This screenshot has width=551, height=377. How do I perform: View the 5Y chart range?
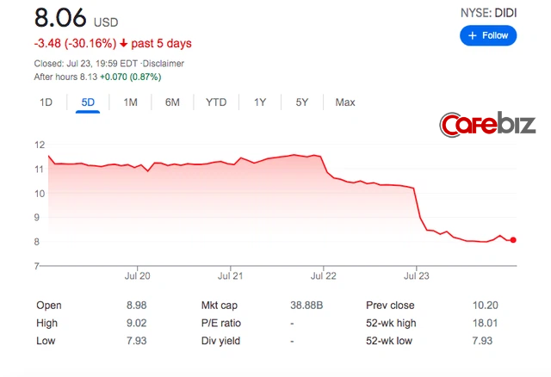(301, 102)
